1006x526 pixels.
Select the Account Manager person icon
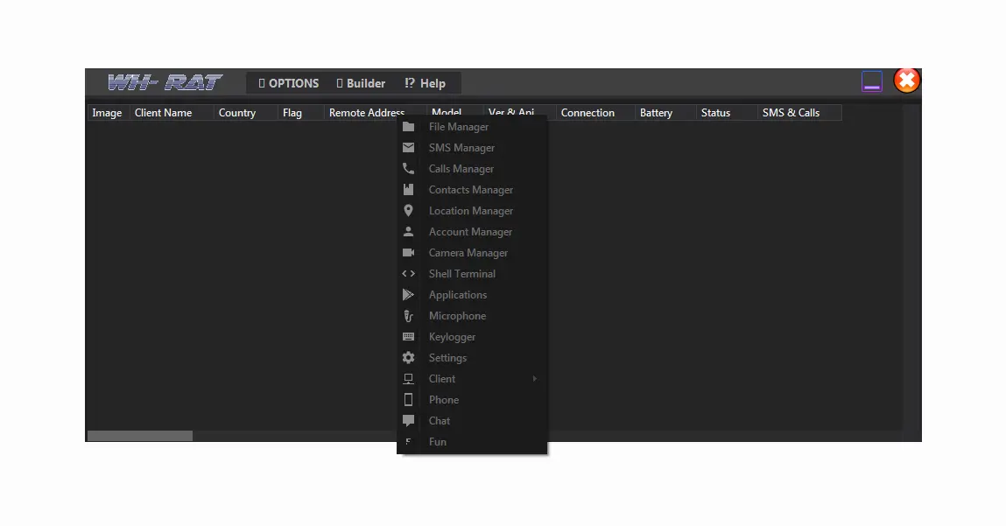point(408,231)
